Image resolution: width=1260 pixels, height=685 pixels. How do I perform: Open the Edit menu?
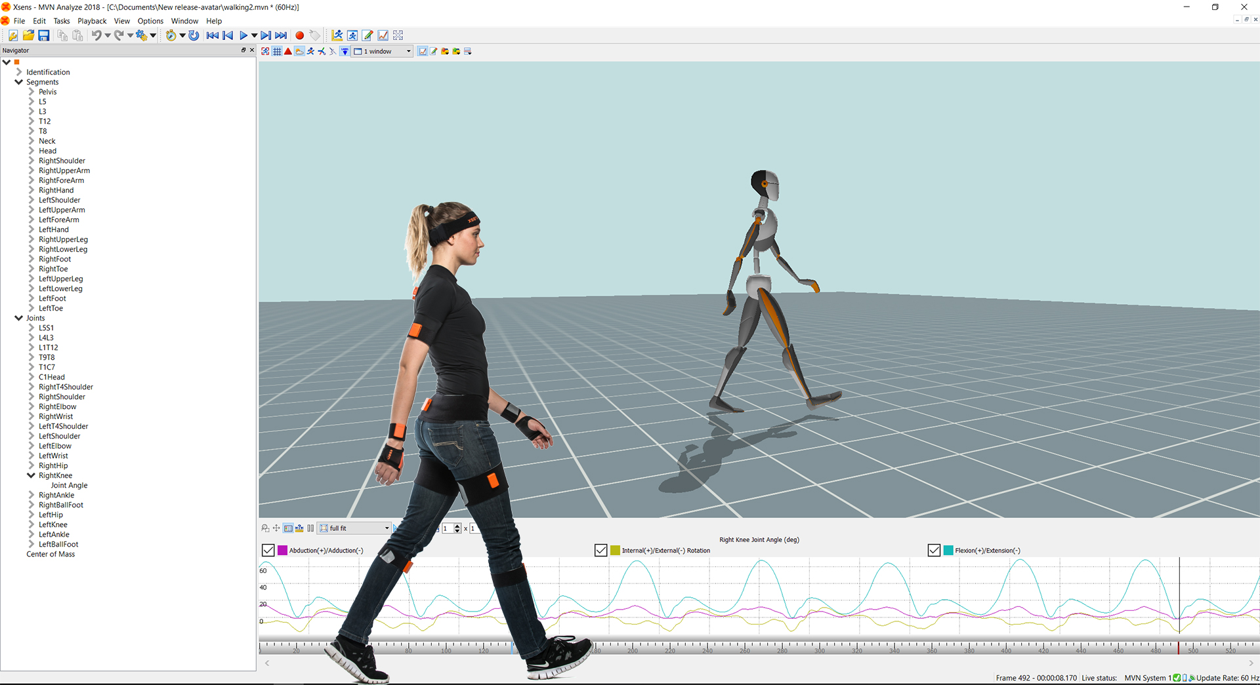[39, 21]
